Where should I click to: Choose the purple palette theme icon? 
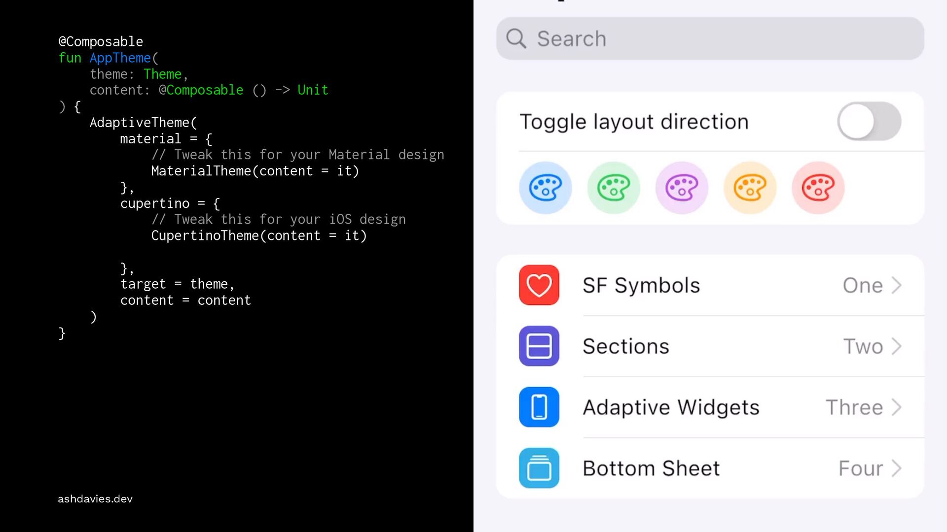pyautogui.click(x=681, y=188)
